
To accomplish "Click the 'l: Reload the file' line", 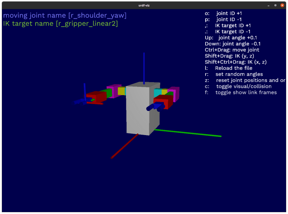I will 229,68.
